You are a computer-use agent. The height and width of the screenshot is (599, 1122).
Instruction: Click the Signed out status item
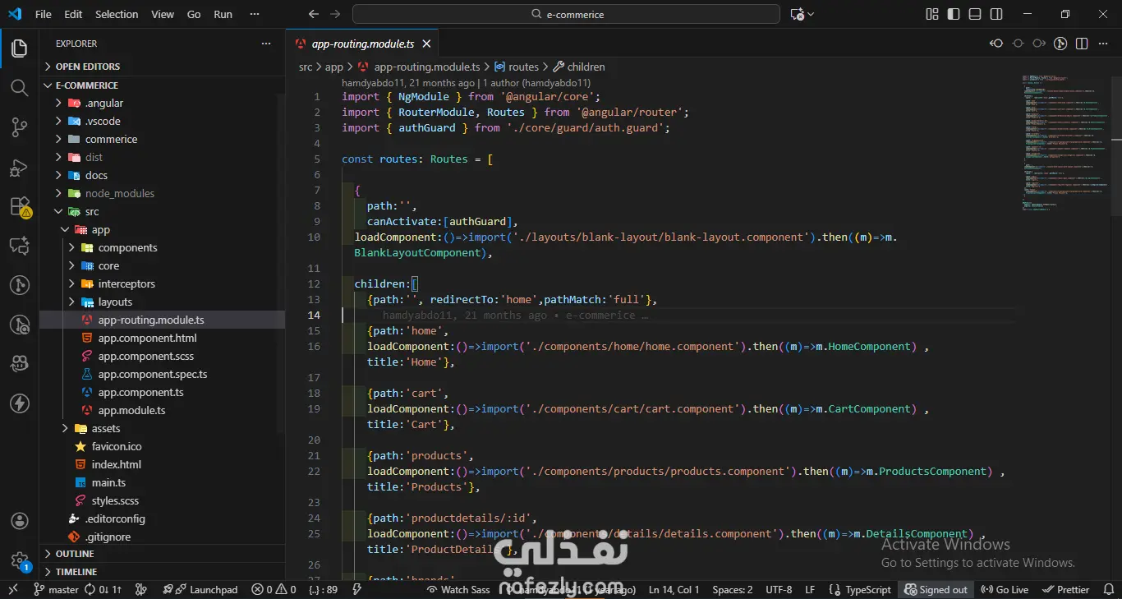pyautogui.click(x=936, y=589)
